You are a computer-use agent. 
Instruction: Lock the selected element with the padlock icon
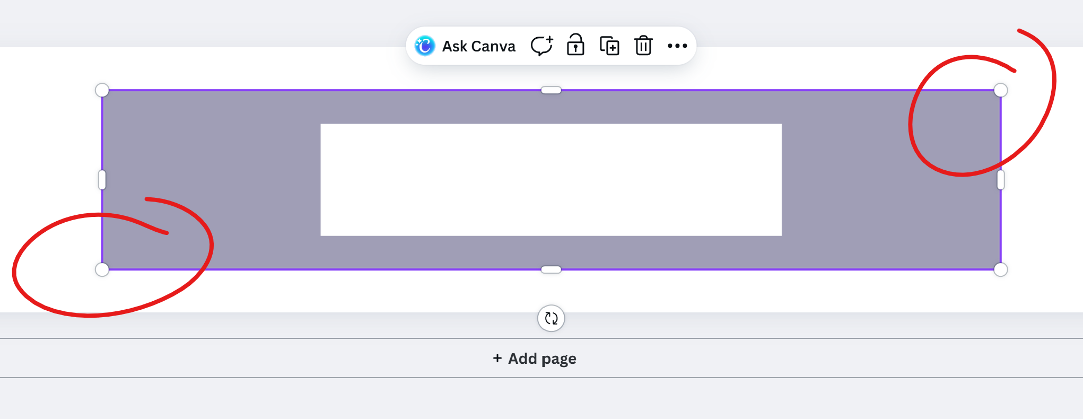point(575,46)
